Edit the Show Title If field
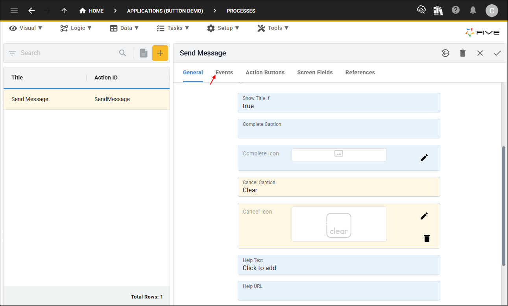Viewport: 508px width, 306px height. coord(339,103)
